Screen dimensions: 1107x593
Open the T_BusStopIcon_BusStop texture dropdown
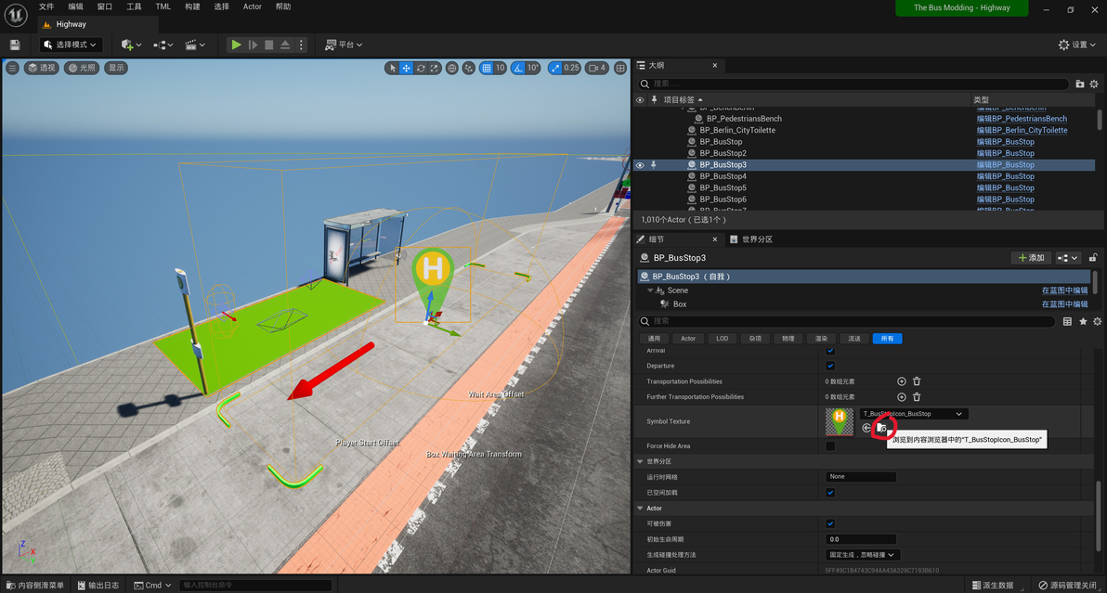click(914, 414)
